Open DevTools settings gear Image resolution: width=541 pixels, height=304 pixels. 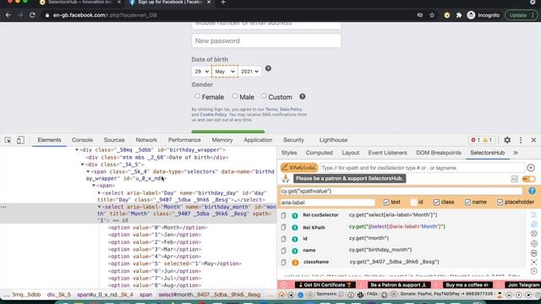[507, 140]
